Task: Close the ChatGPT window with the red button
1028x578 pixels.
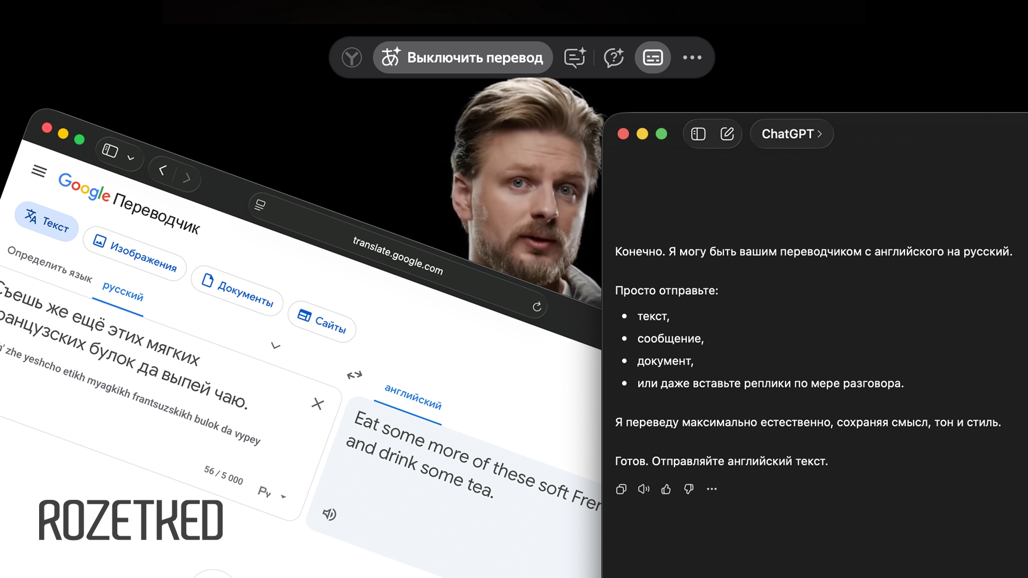Action: click(x=623, y=134)
